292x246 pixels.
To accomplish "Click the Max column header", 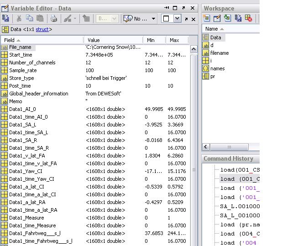I will coord(175,40).
